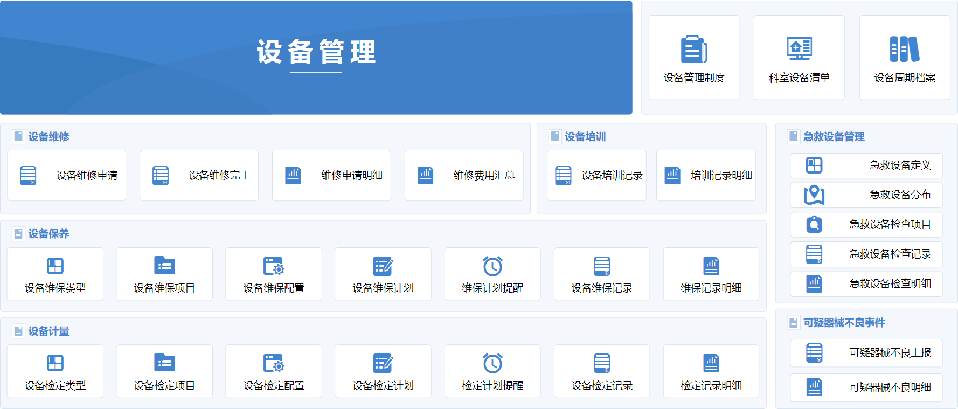Click the 设备检定记录 list icon
Screen dimensions: 958x409
point(602,363)
